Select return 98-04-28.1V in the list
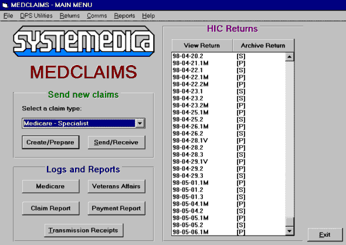 (x=228, y=141)
